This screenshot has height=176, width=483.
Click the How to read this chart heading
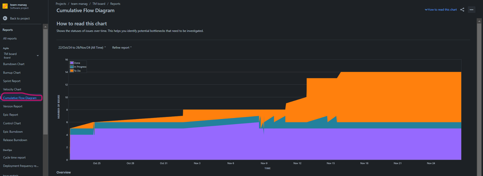pos(82,24)
